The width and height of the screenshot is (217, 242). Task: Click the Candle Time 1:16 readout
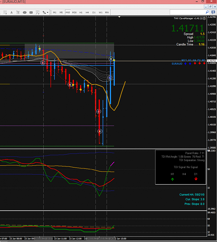pyautogui.click(x=190, y=45)
